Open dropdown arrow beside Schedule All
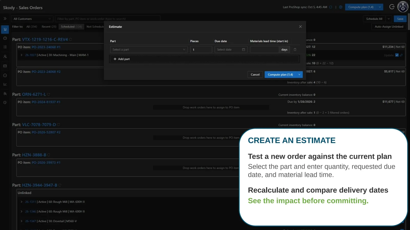410x230 pixels. pos(389,19)
